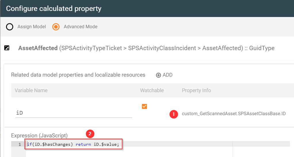Click the bold AssetAffected property name heading
294x157 pixels.
(38, 48)
